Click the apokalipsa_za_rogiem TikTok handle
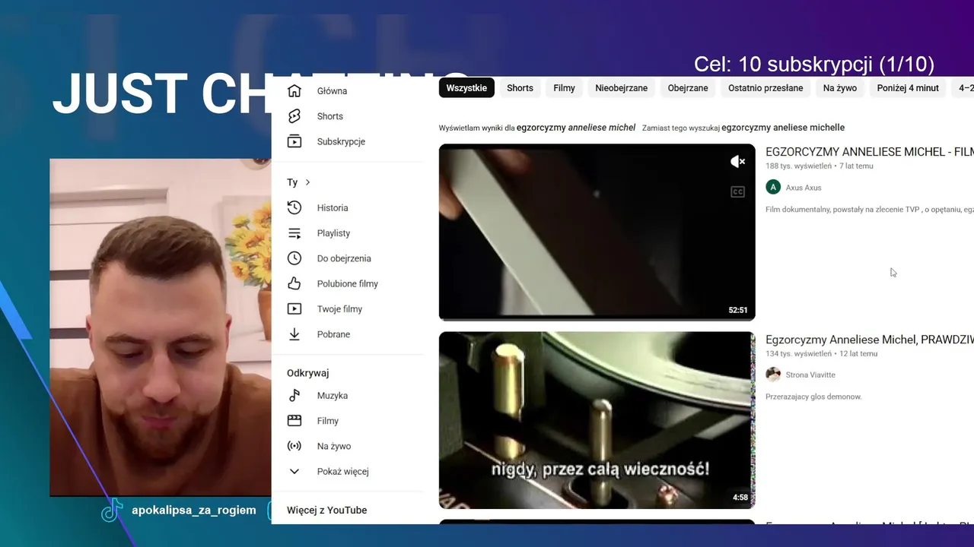The height and width of the screenshot is (547, 974). 194,510
